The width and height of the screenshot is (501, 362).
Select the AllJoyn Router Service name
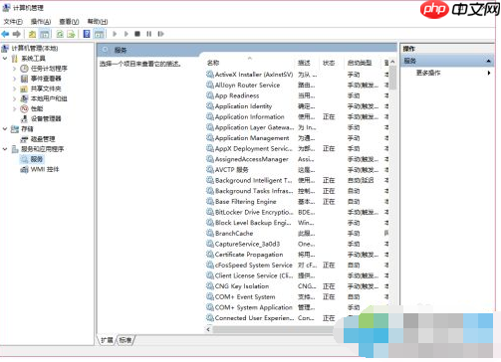click(x=247, y=86)
